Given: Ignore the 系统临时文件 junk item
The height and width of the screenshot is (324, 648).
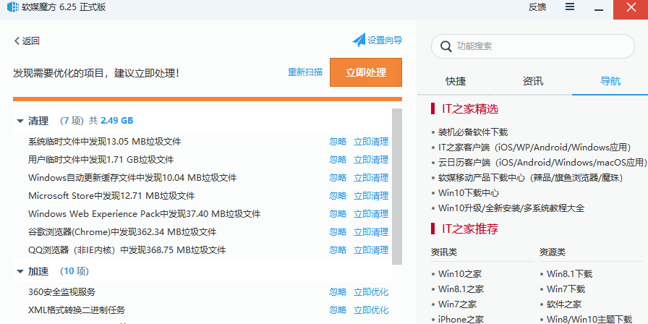Looking at the screenshot, I should coord(337,142).
